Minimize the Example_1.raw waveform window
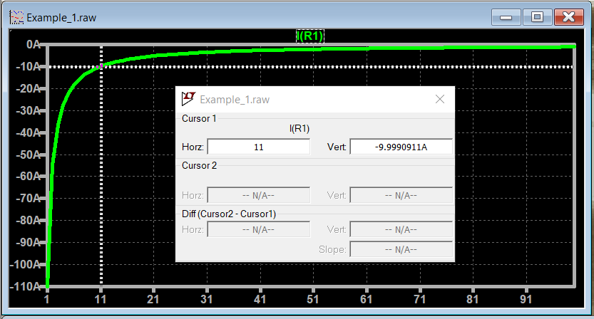The image size is (594, 319). [505, 17]
